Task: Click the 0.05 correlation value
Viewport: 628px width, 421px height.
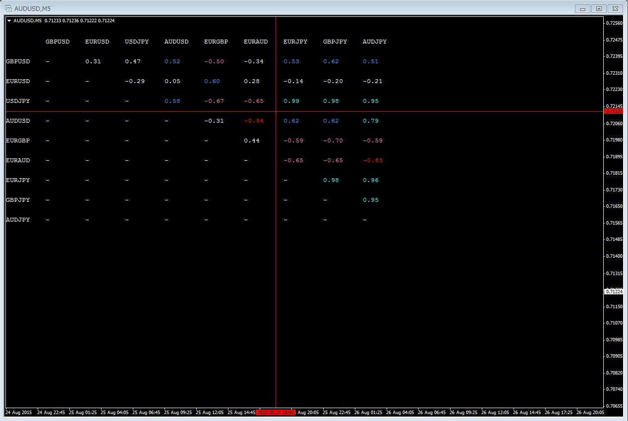Action: 172,81
